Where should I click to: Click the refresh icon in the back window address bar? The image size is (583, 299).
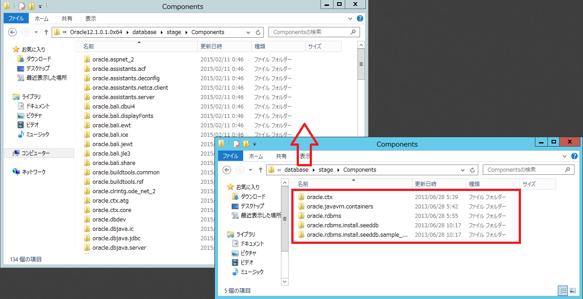coord(258,32)
